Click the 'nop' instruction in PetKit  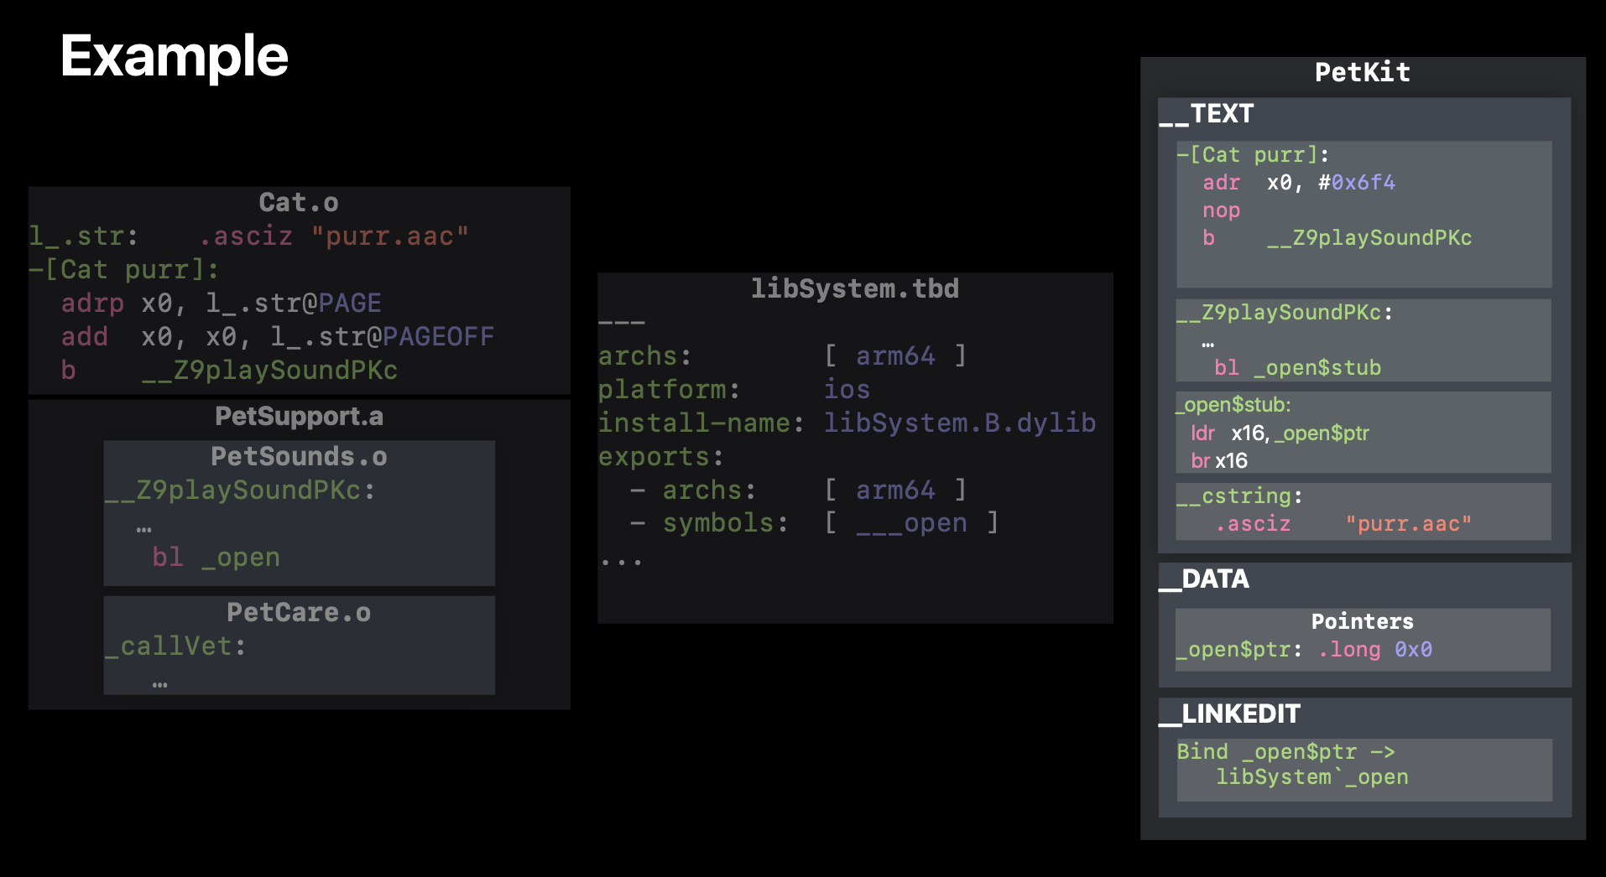coord(1221,210)
